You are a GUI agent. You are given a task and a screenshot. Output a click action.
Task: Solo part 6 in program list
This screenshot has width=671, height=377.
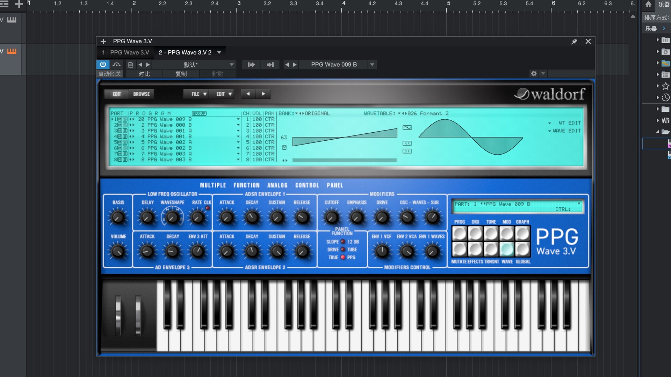click(125, 148)
